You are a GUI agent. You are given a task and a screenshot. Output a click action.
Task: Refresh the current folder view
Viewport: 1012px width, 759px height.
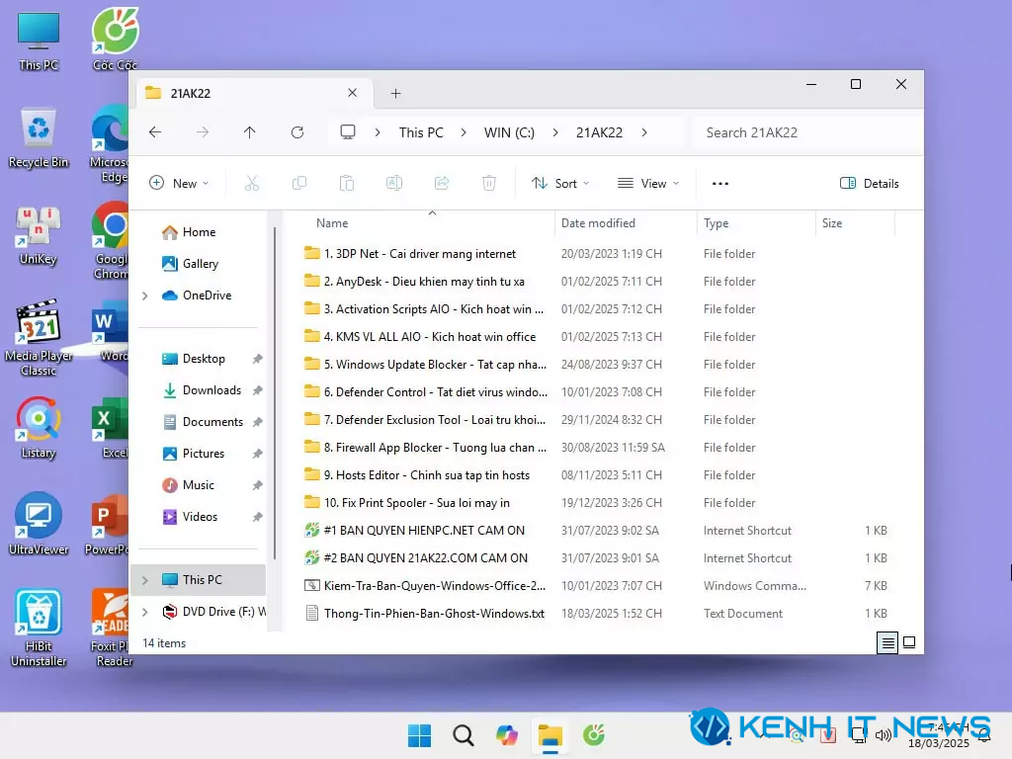[297, 132]
